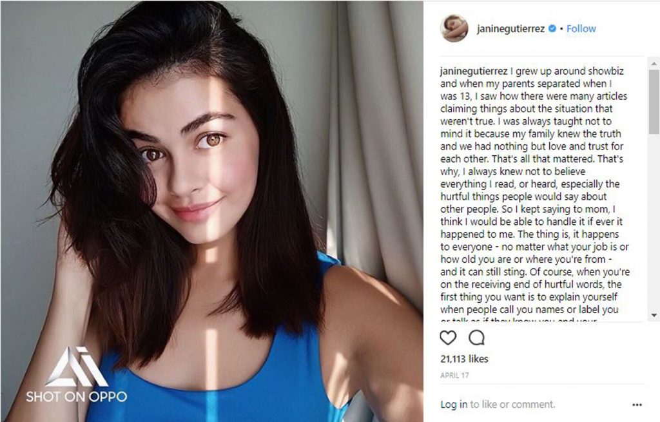Like the post with the heart icon
660x422 pixels.
(448, 338)
